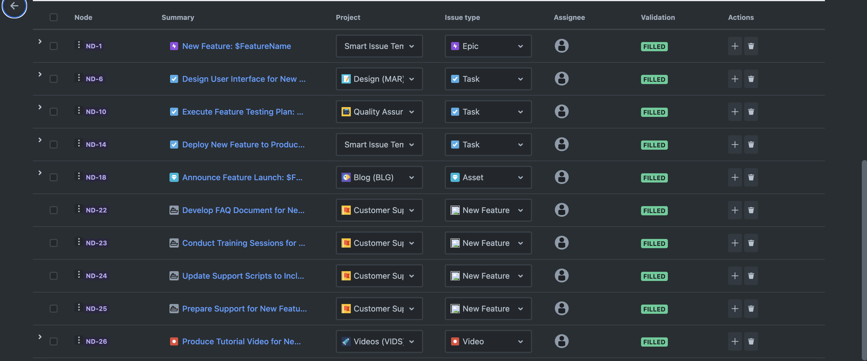Open 'Produce Tutorial Video' summary link
Screen dimensions: 867x361
point(241,341)
